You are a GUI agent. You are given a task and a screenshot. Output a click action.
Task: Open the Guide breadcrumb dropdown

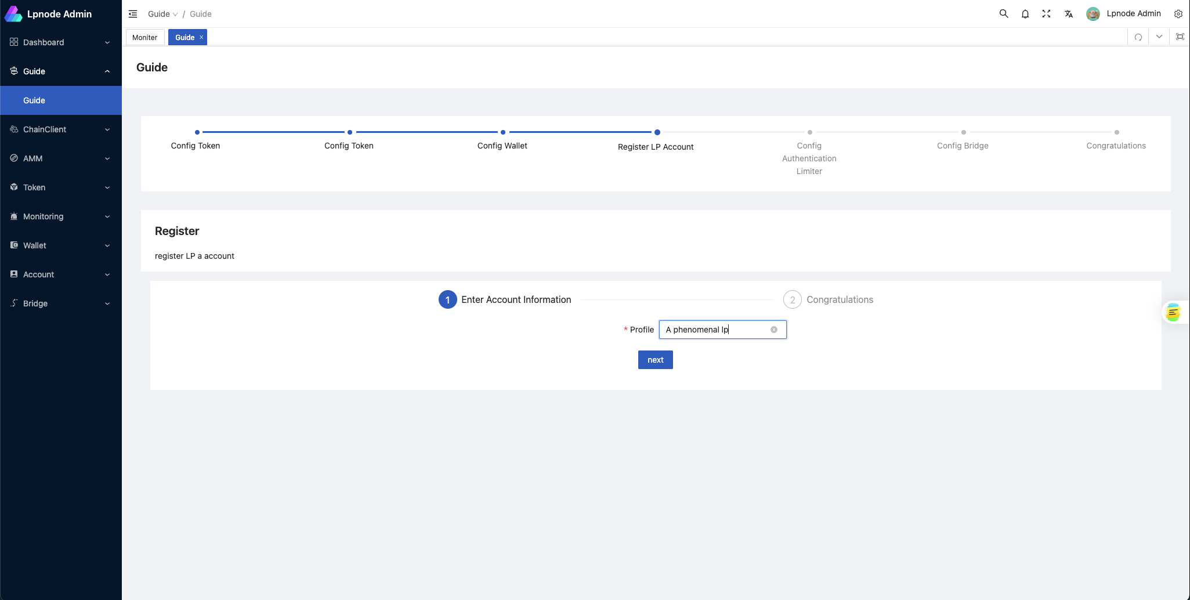[162, 14]
